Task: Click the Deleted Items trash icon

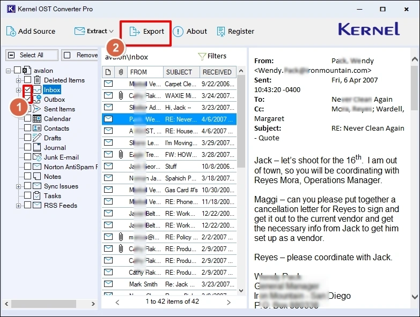Action: (x=37, y=80)
